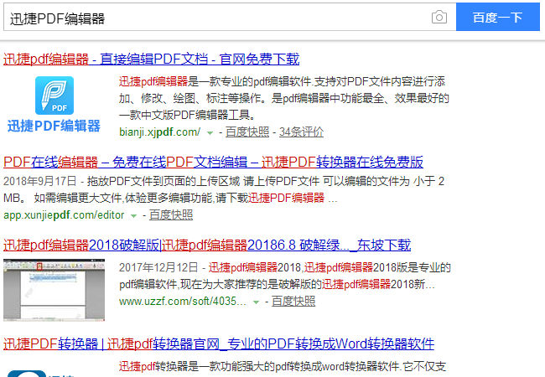Expand the dropdown arrow next to app.xunjiepdf.com/editor
545x377 pixels.
[x=133, y=216]
